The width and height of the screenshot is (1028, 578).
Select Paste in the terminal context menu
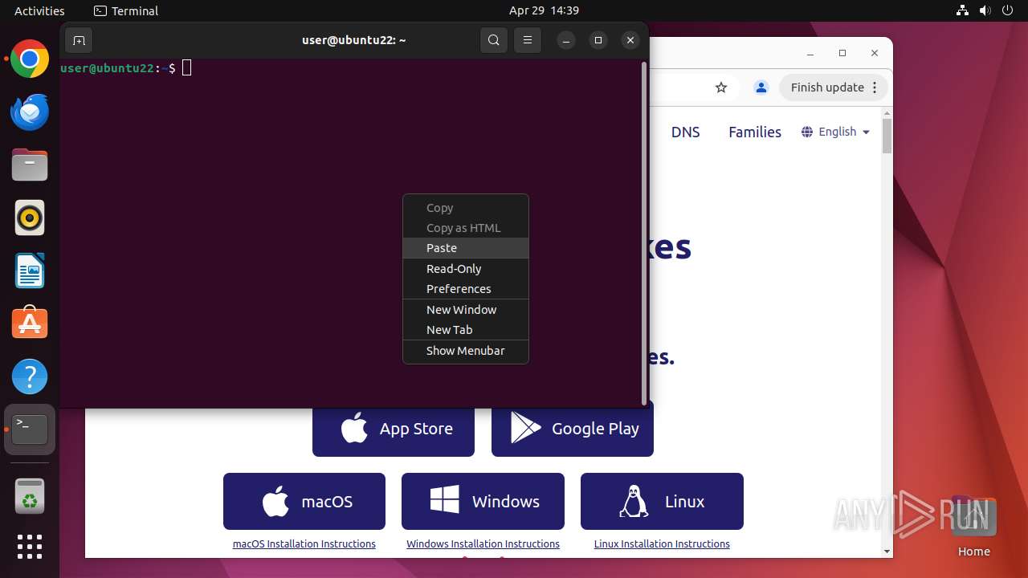click(466, 248)
